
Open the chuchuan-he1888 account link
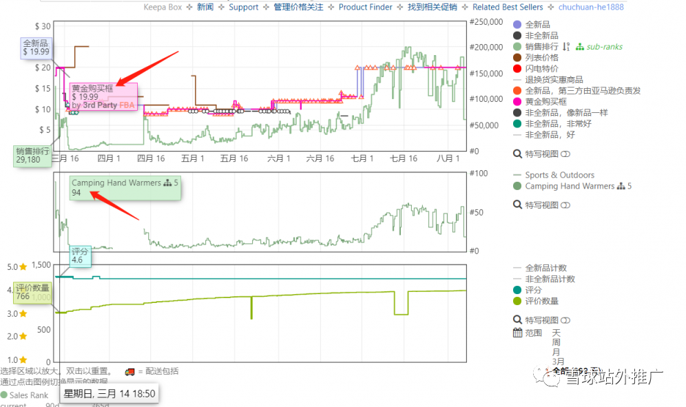click(591, 7)
